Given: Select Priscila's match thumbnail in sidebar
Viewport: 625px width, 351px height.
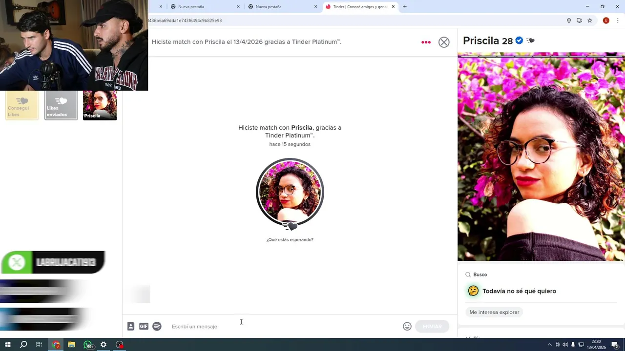Looking at the screenshot, I should click(x=100, y=105).
